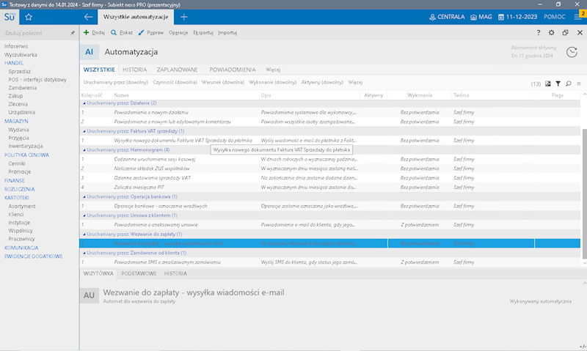Pin the command search box
Viewport: 587px width, 351px height.
pyautogui.click(x=72, y=33)
